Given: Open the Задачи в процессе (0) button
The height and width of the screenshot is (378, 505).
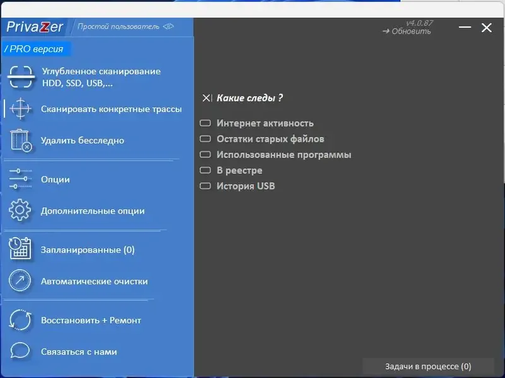Looking at the screenshot, I should point(428,367).
